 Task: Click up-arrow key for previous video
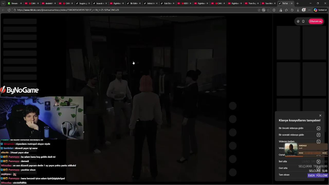[318, 128]
